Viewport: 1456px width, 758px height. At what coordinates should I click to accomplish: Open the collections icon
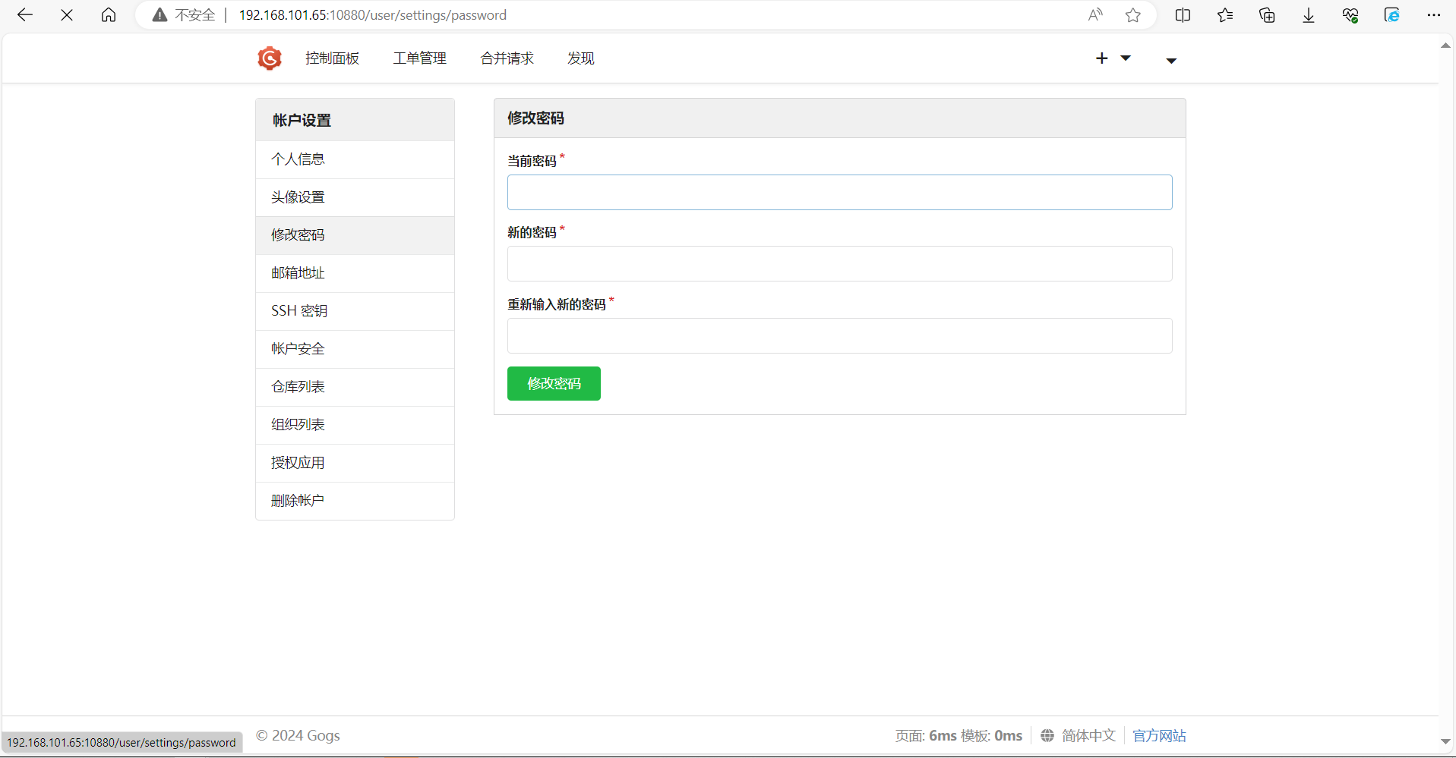point(1267,15)
